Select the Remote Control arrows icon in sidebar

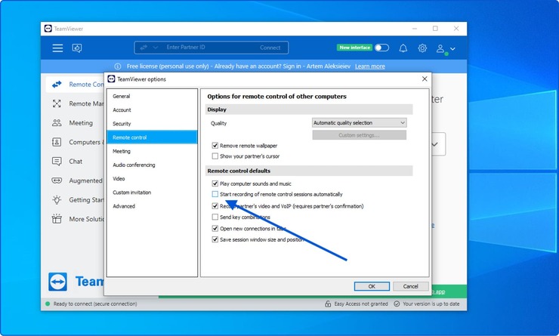pos(57,85)
